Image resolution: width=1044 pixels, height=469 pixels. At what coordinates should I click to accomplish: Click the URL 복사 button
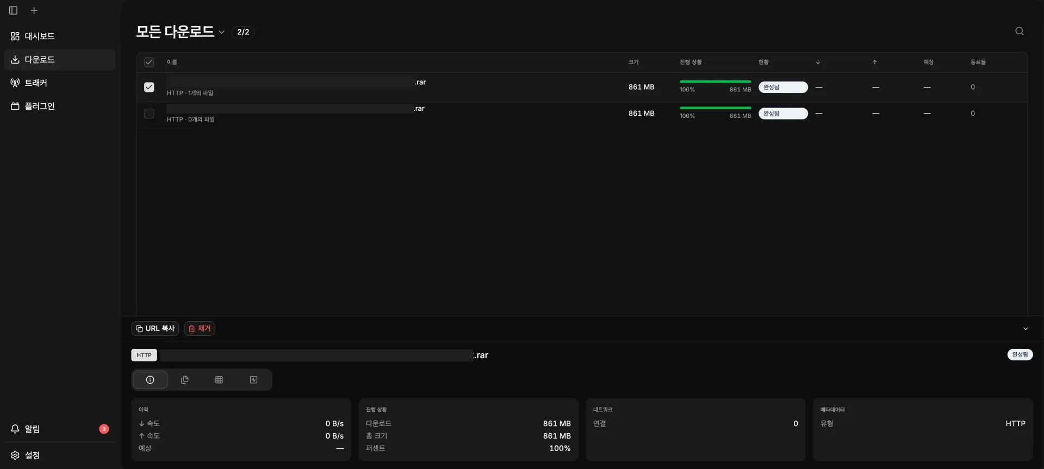point(155,328)
